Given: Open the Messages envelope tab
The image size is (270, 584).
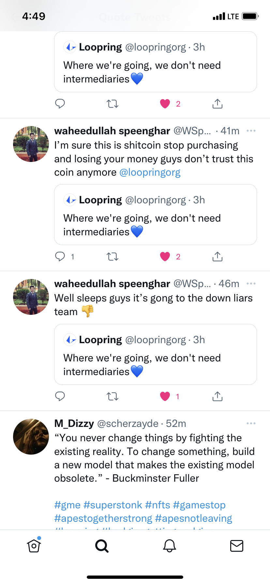Looking at the screenshot, I should point(237,546).
